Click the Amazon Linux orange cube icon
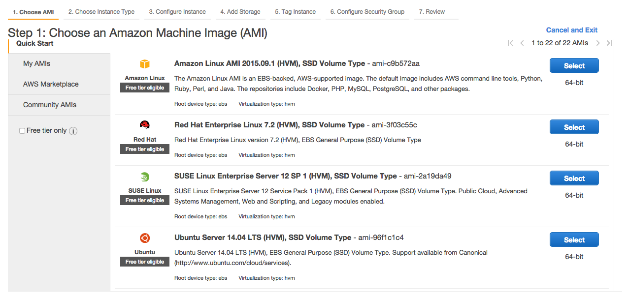Screen dimensions: 629x298 [x=145, y=64]
